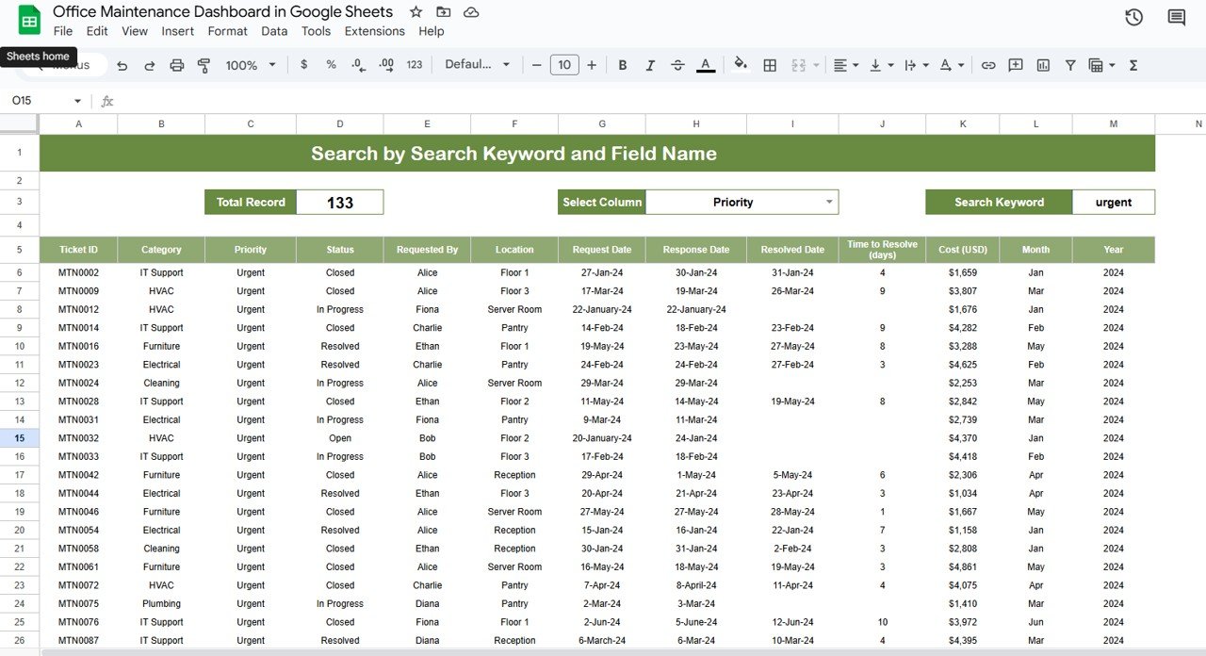Image resolution: width=1206 pixels, height=656 pixels.
Task: Add a comment using the toolbar icon
Action: tap(1015, 65)
